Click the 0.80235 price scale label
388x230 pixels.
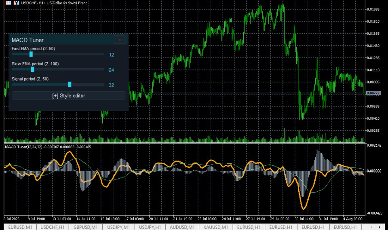[x=373, y=131]
